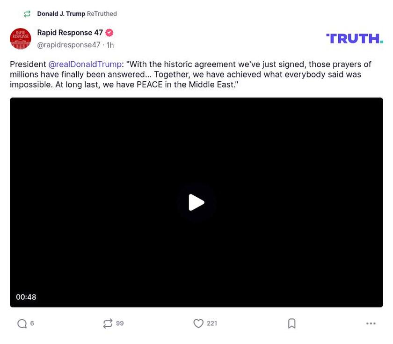Screen dimensions: 393x344
Task: Like the post with the heart icon
Action: [x=198, y=323]
